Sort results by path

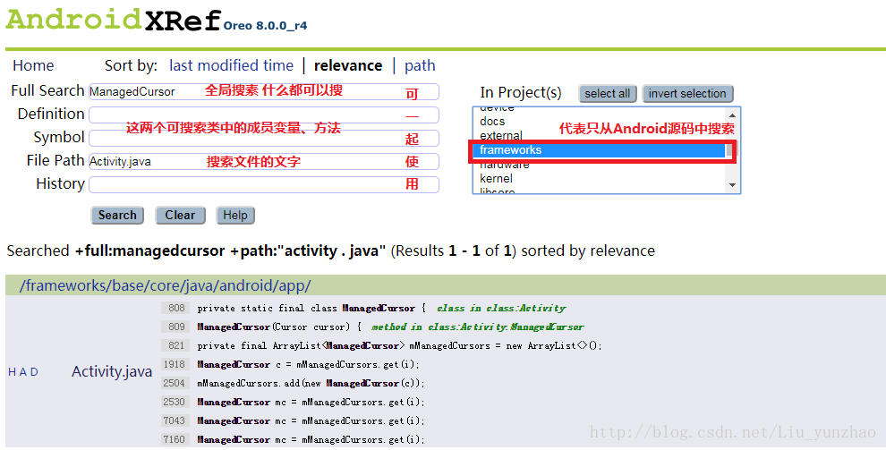click(420, 65)
